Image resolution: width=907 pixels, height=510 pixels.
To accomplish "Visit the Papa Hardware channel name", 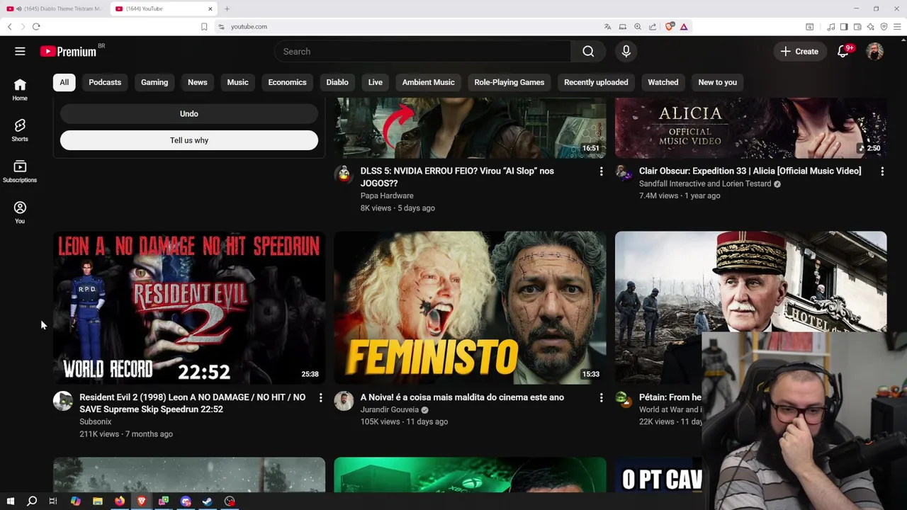I will pyautogui.click(x=387, y=195).
